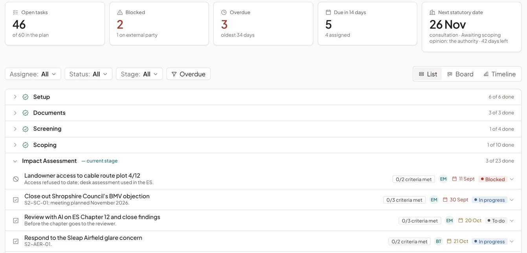Expand the Screening stage chevron
527x253 pixels.
[x=15, y=129]
